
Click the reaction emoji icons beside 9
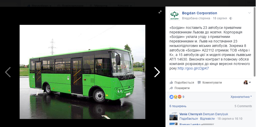[x=176, y=97]
